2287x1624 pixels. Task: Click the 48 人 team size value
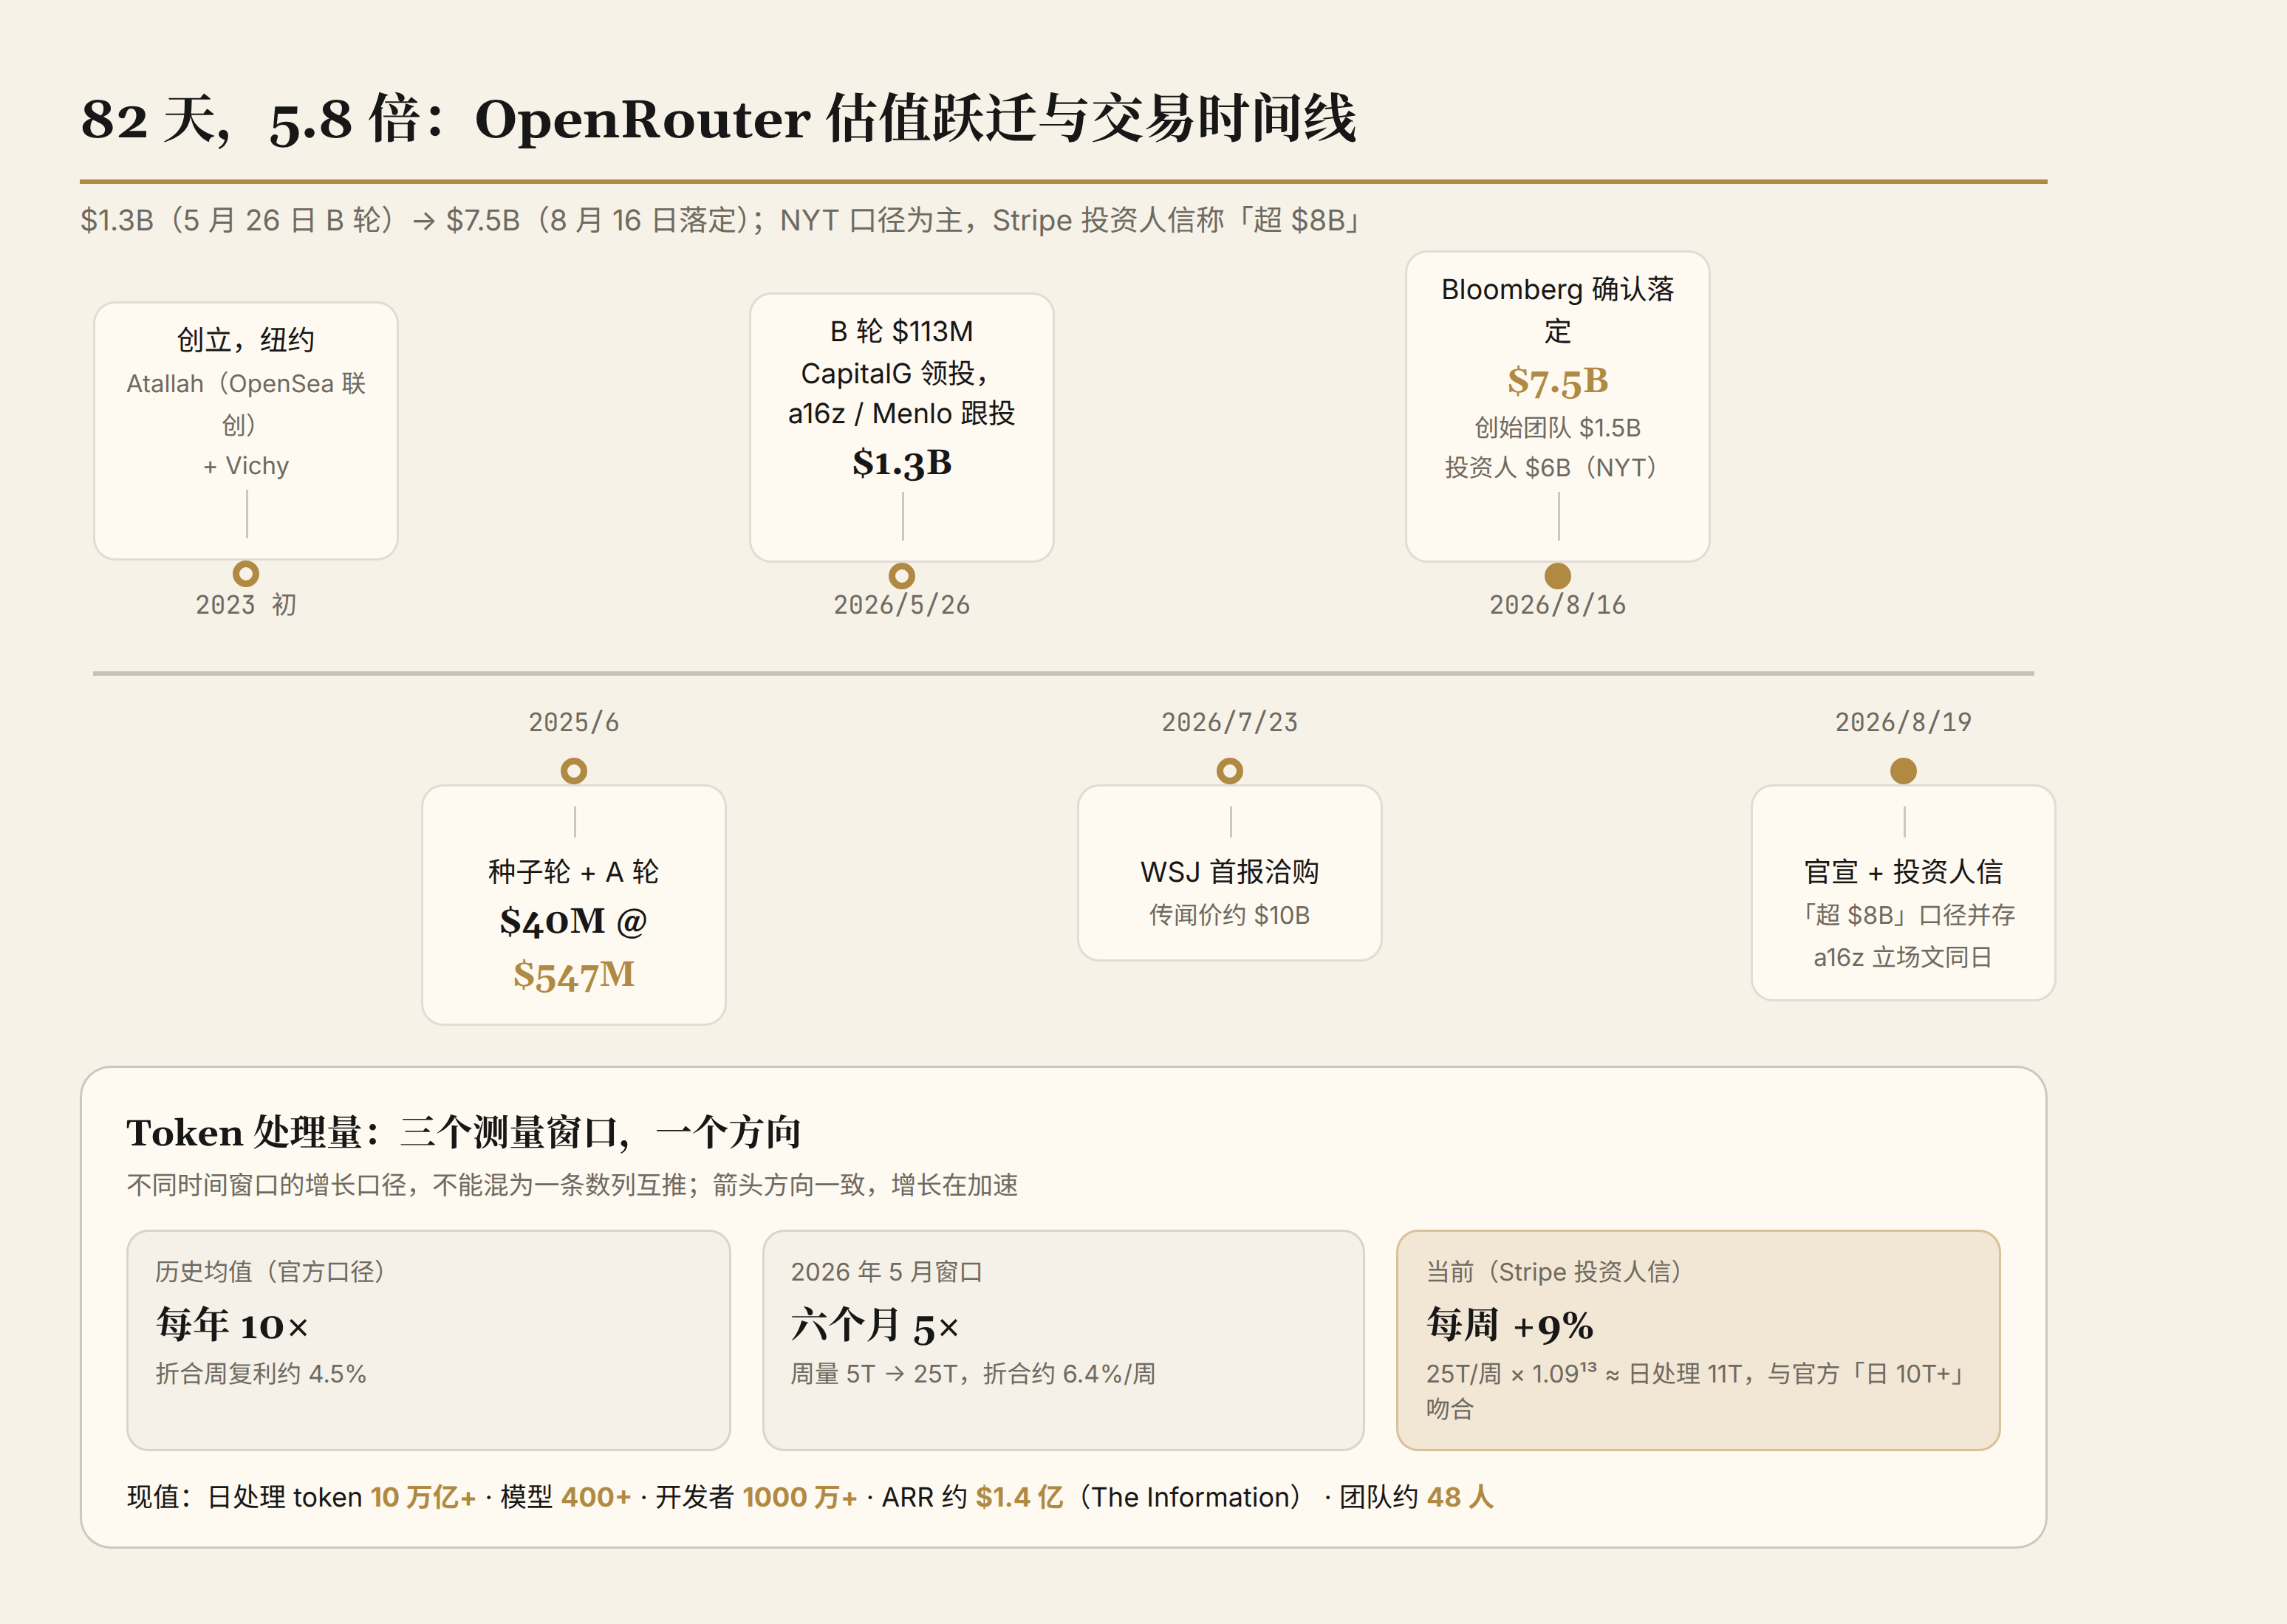point(1461,1498)
